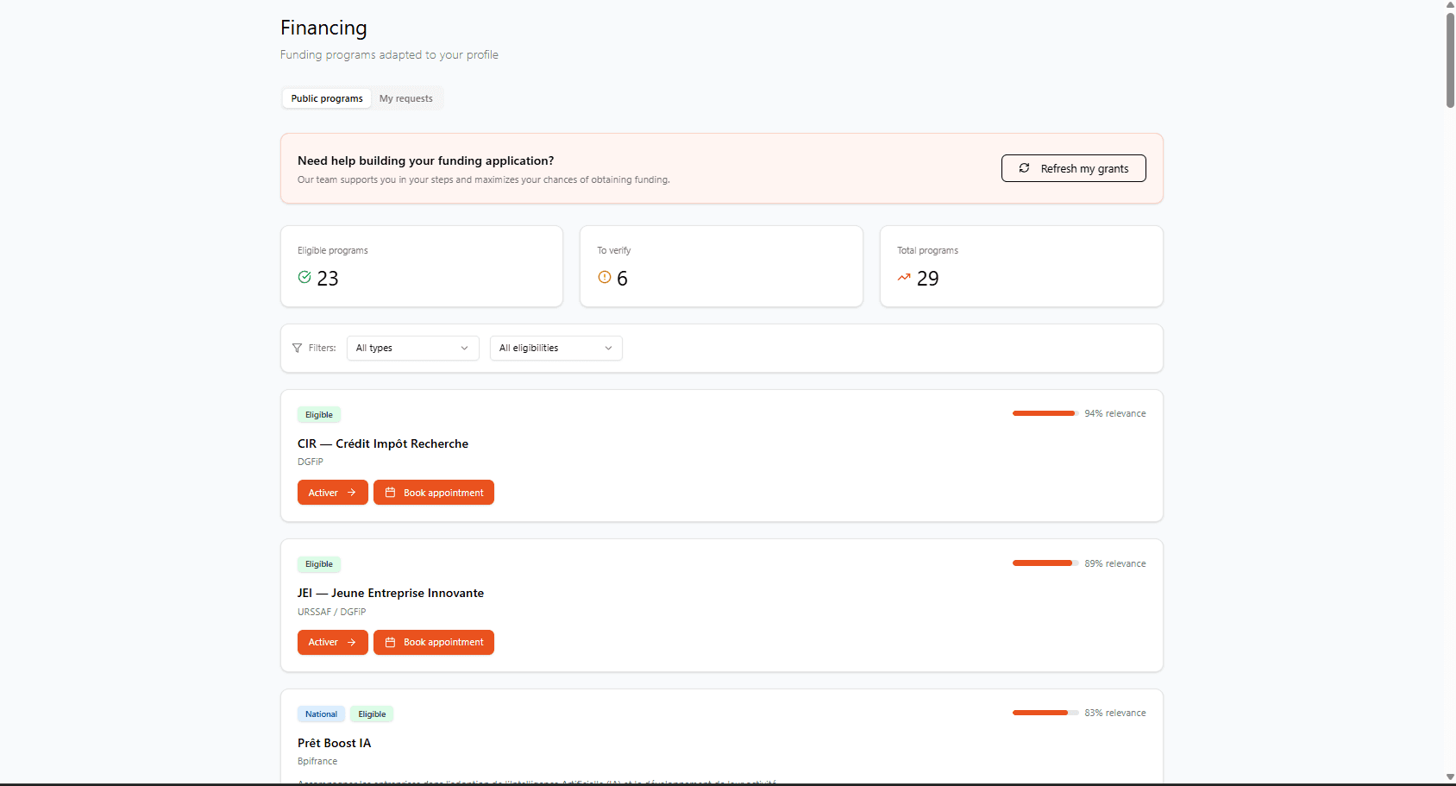This screenshot has height=786, width=1456.
Task: Click the calendar icon on CIR Book appointment button
Action: 391,492
